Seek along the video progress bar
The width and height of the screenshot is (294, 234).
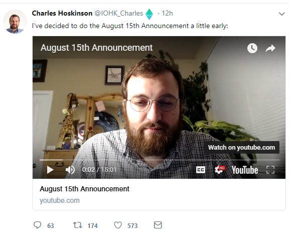click(159, 160)
